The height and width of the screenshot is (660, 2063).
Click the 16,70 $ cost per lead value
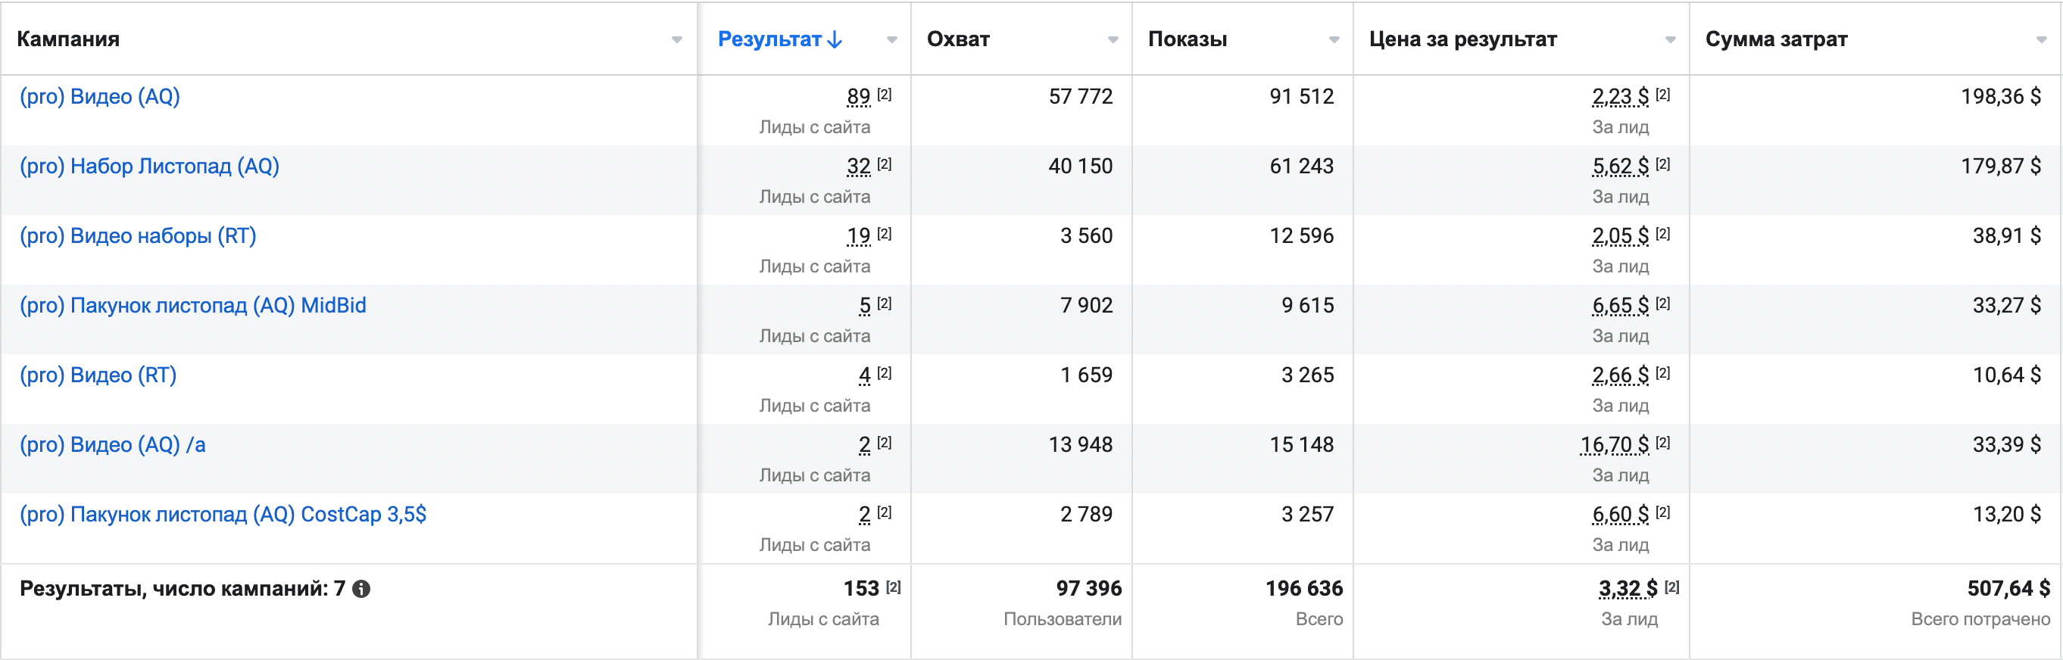(x=1615, y=445)
